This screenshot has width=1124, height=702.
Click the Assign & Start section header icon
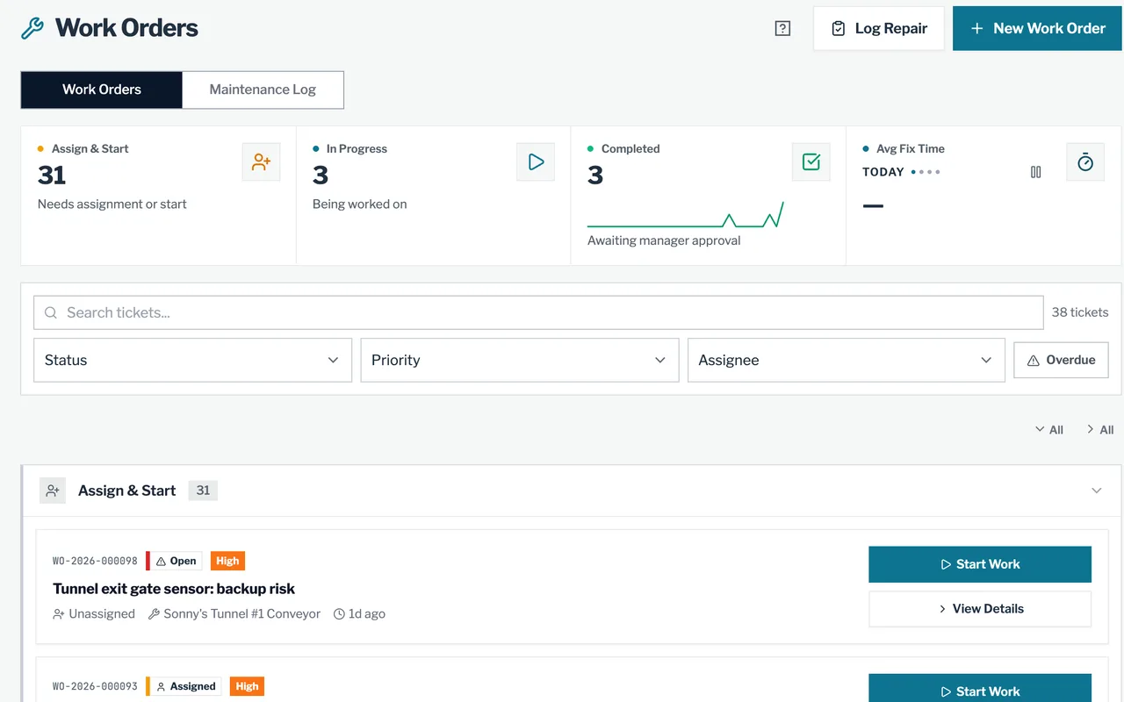point(53,491)
